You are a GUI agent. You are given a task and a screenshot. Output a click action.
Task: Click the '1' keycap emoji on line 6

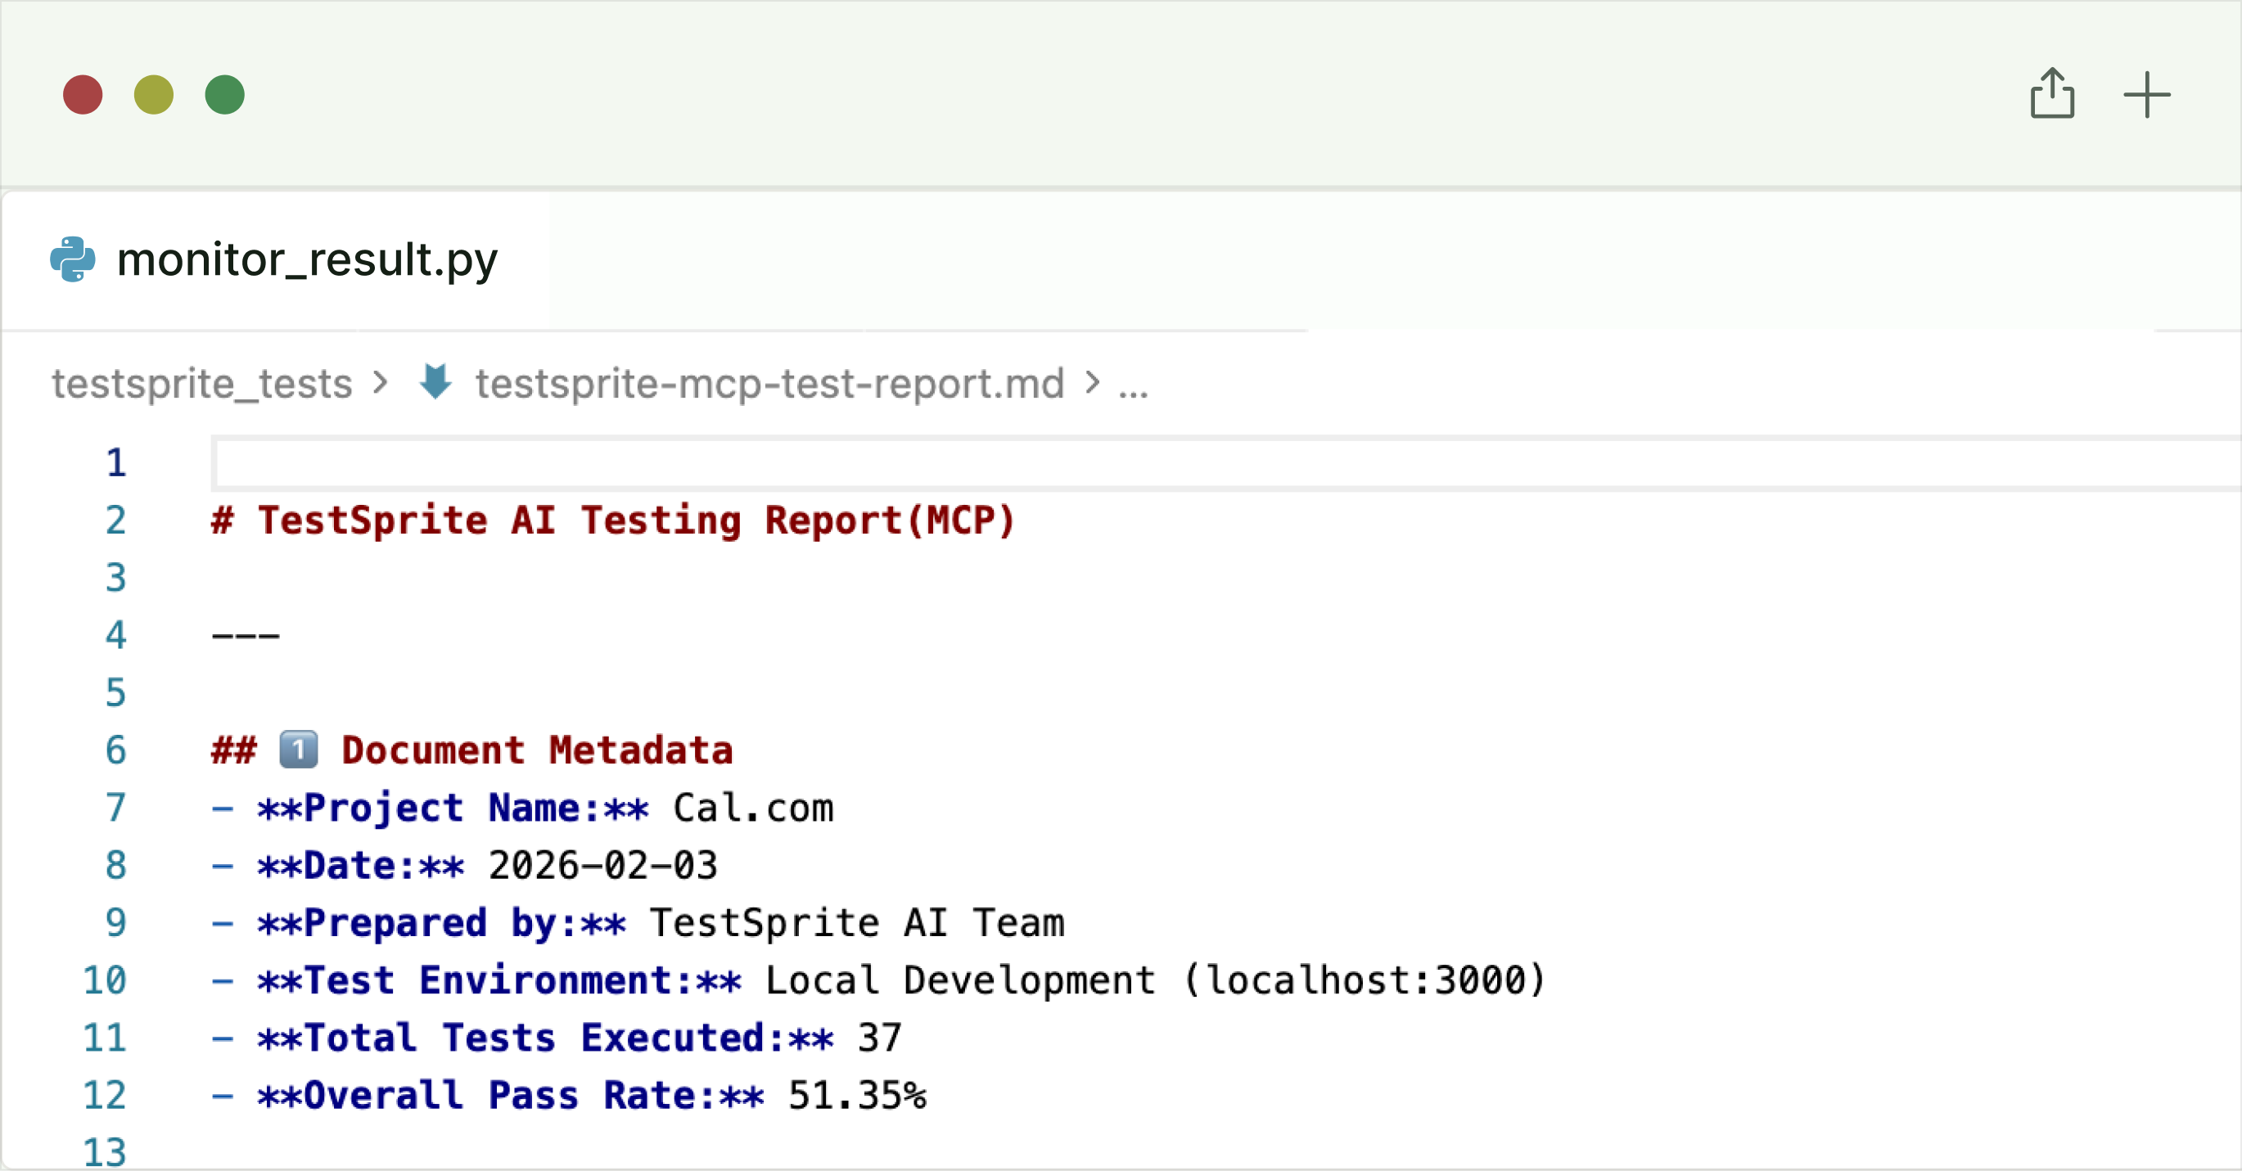click(299, 750)
